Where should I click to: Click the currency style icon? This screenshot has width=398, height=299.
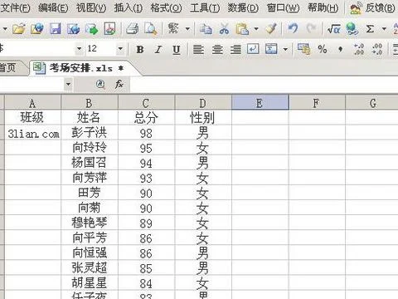point(304,49)
